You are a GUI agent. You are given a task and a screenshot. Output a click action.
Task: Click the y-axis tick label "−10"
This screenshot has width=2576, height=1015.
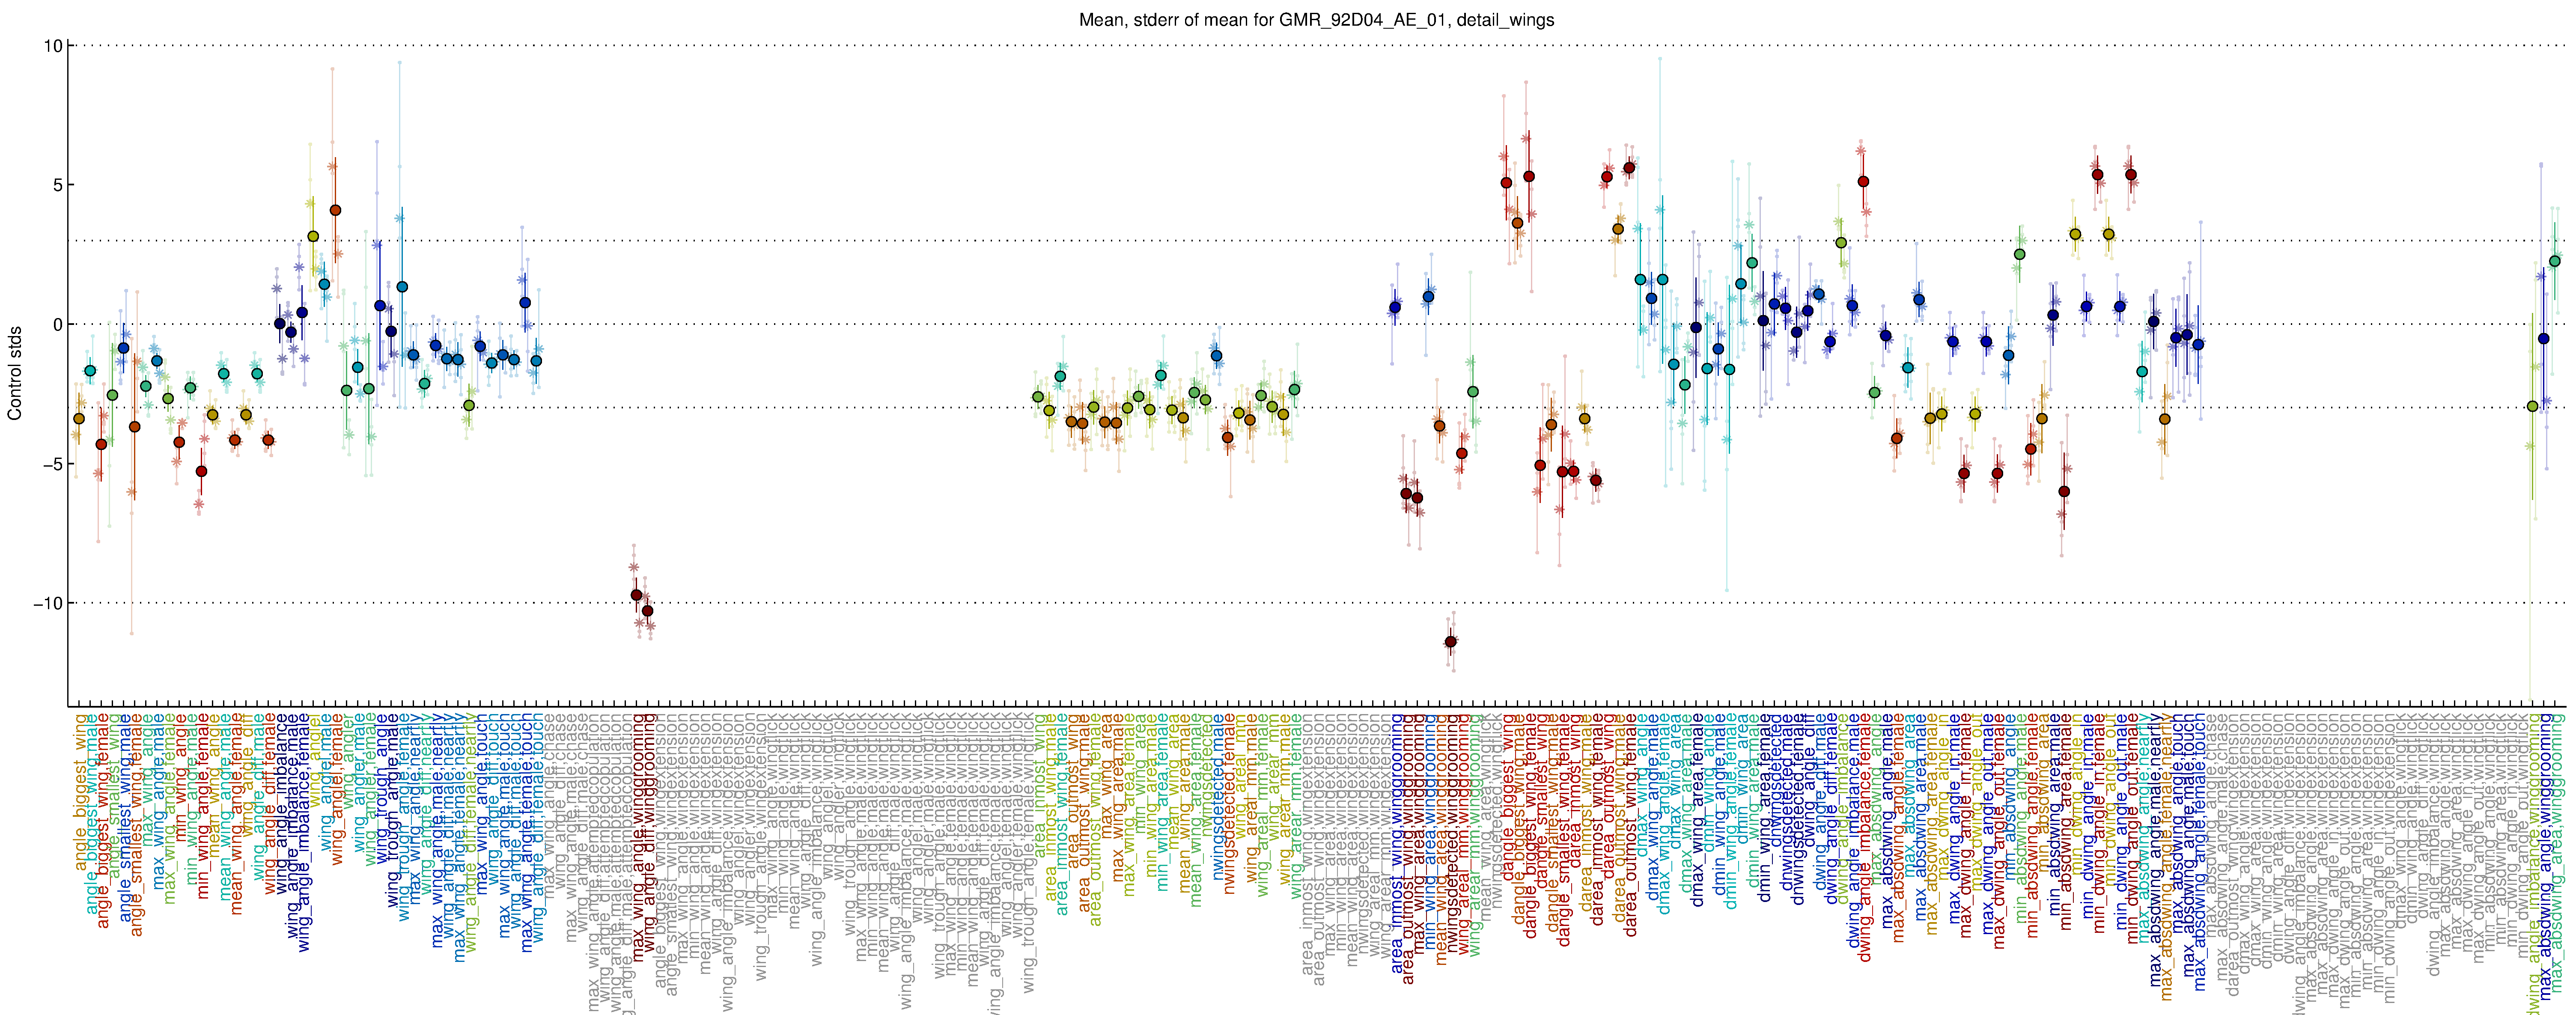coord(47,603)
